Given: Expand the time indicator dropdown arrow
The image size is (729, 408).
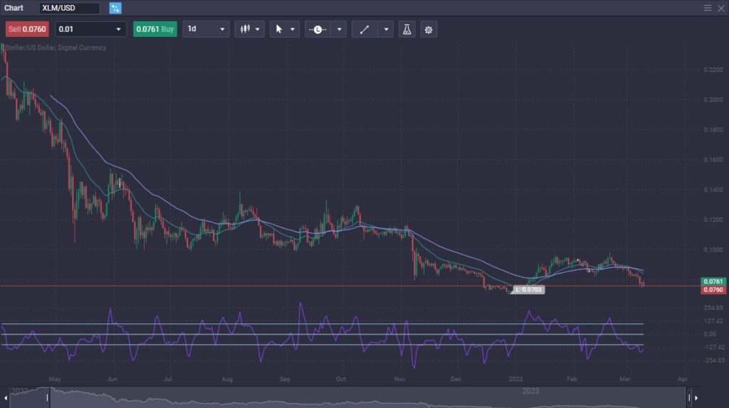Looking at the screenshot, I should (340, 29).
